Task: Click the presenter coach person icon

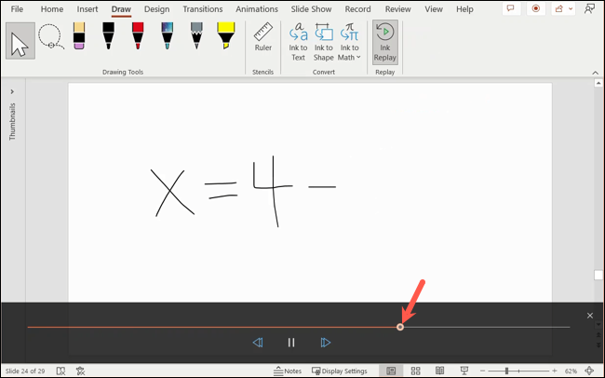Action: click(x=589, y=8)
